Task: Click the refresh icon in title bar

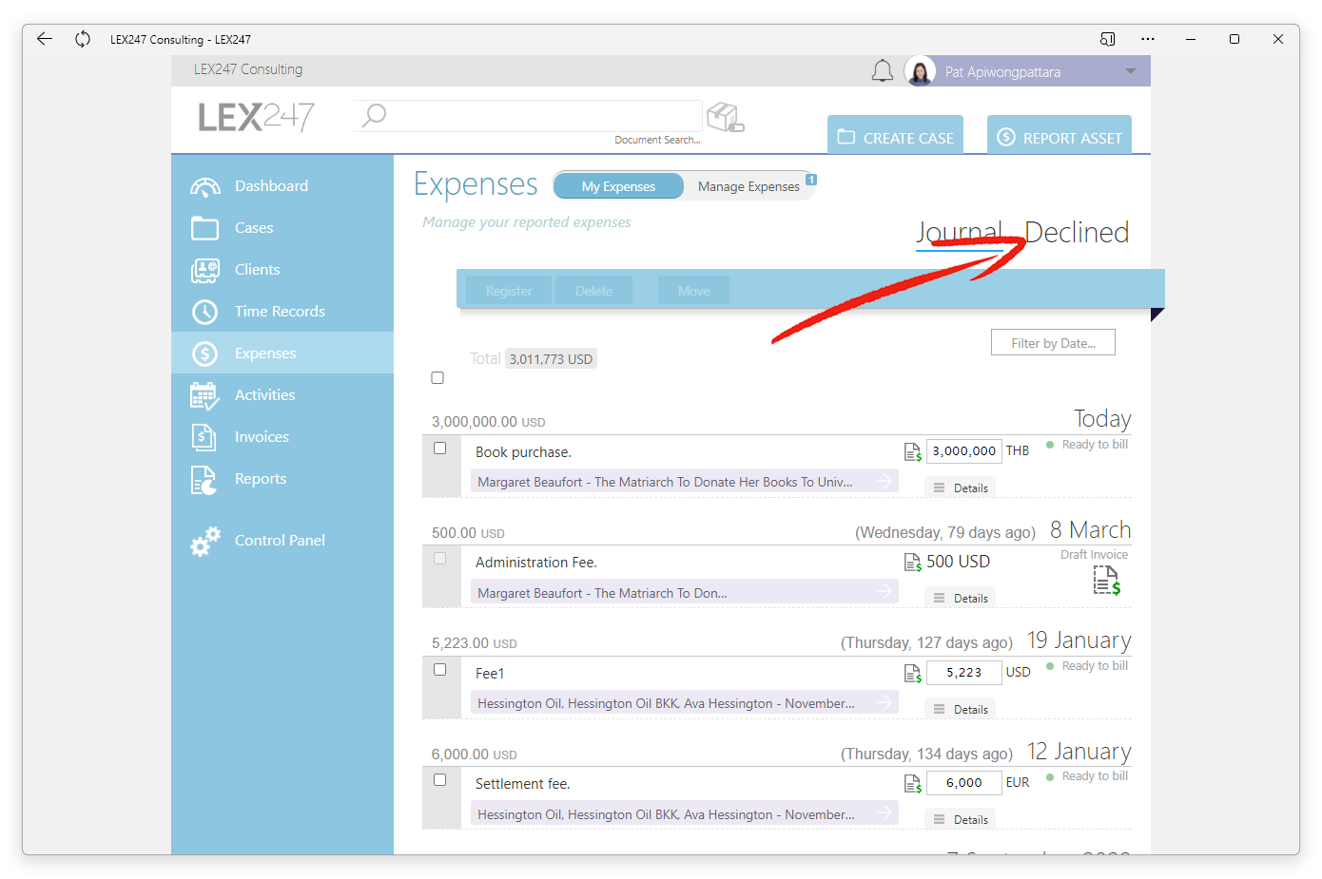Action: pyautogui.click(x=83, y=39)
